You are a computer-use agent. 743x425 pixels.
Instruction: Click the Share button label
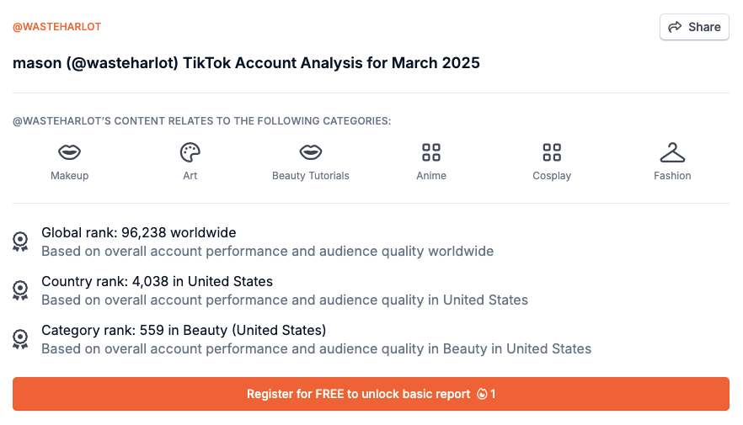(704, 27)
